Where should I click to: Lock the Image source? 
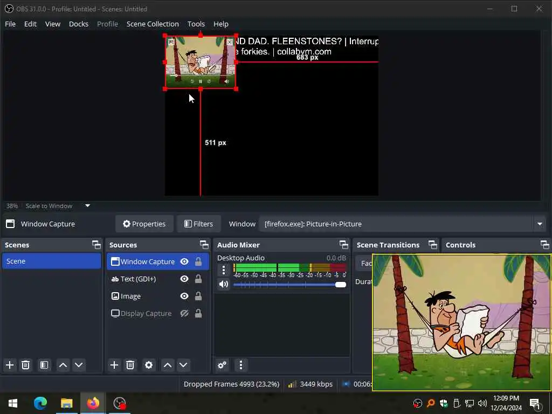click(x=198, y=296)
